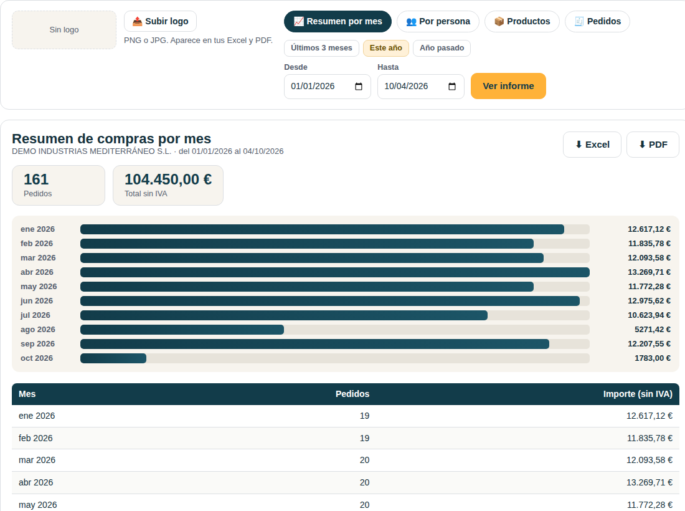Click the ago 2026 progress bar
The image size is (685, 511).
335,330
